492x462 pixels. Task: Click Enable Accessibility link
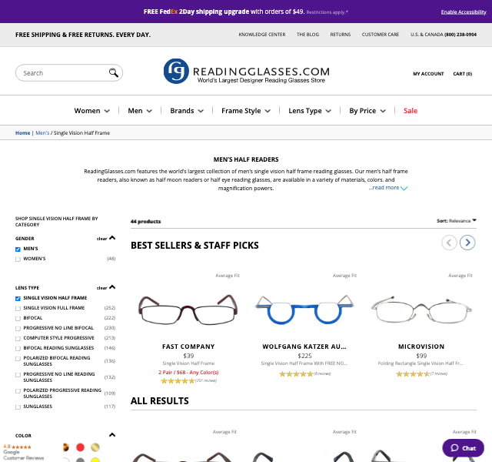(464, 12)
